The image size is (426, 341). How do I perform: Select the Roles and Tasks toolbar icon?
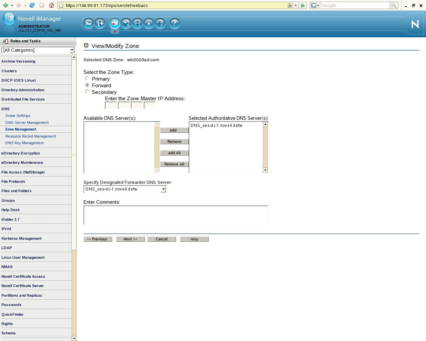[x=114, y=23]
